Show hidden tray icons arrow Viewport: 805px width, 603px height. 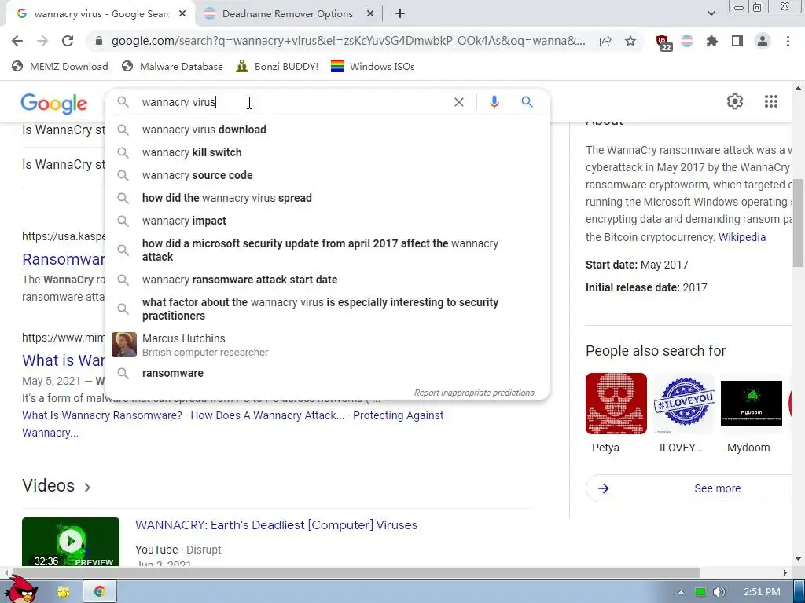tap(681, 592)
